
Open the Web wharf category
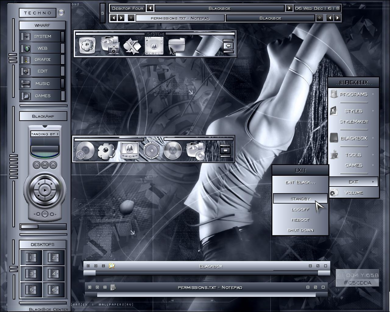42,48
